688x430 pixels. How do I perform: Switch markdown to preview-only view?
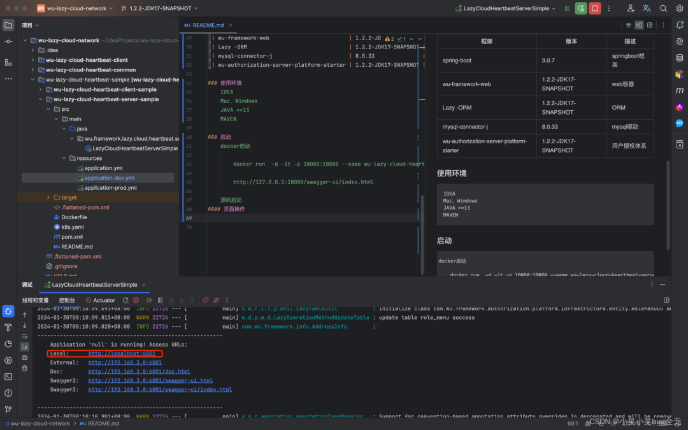coord(650,25)
